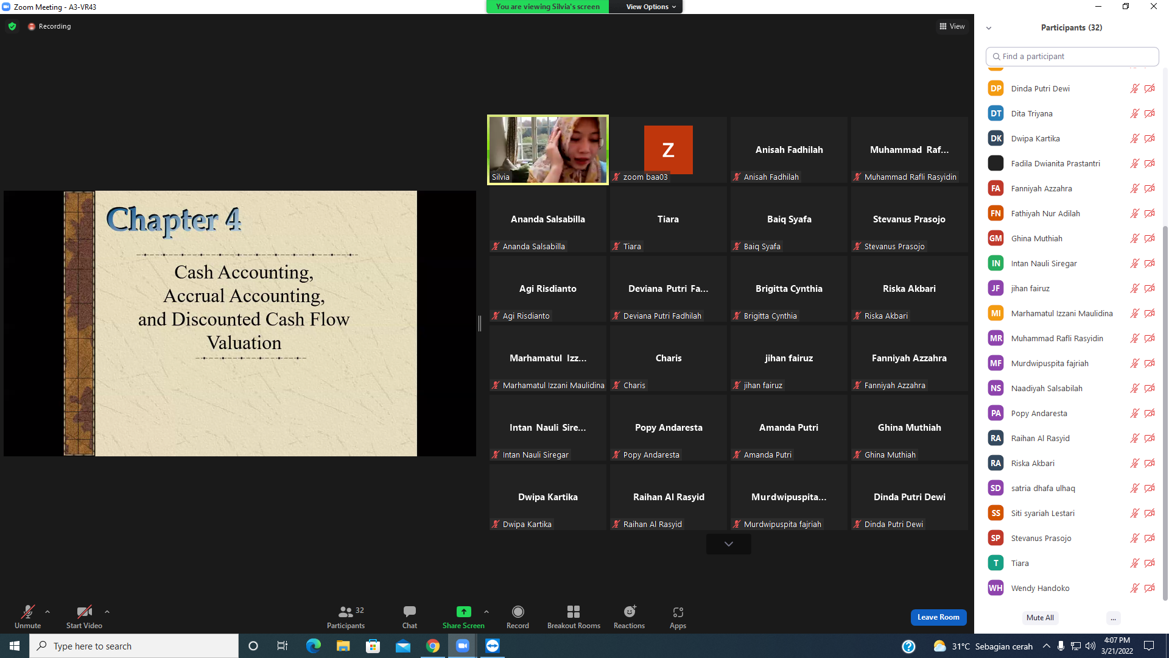This screenshot has width=1169, height=658.
Task: Click FN avatar of Fathiyah Nur Adilah
Action: 995,213
